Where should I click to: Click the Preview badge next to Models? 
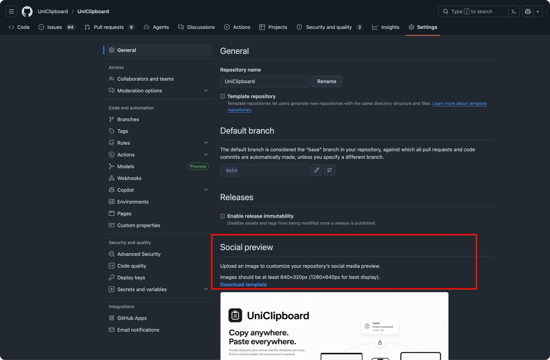pyautogui.click(x=198, y=167)
